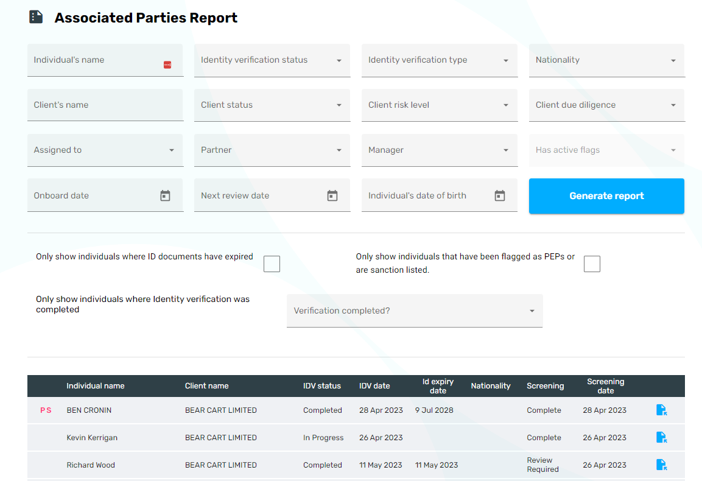Open the Assigned to dropdown
The image size is (702, 481).
tap(105, 150)
